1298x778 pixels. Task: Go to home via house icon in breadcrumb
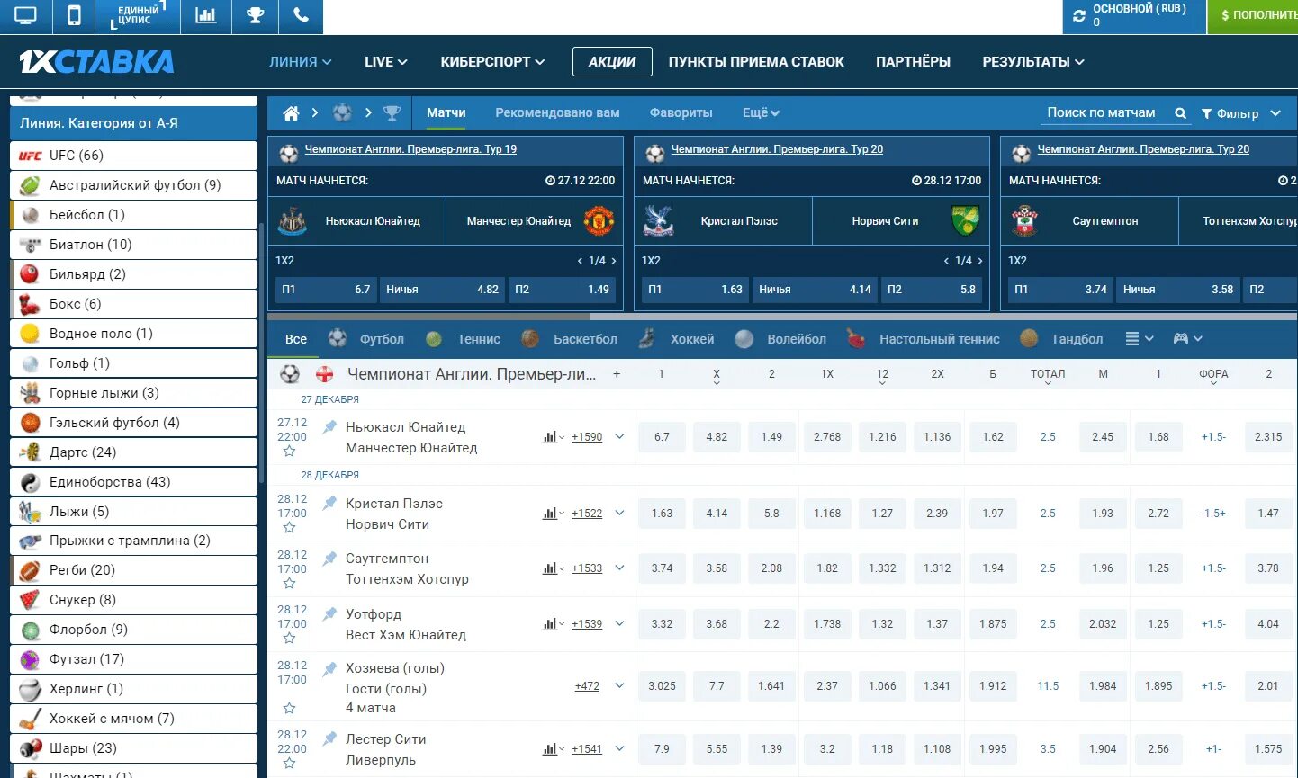[291, 113]
